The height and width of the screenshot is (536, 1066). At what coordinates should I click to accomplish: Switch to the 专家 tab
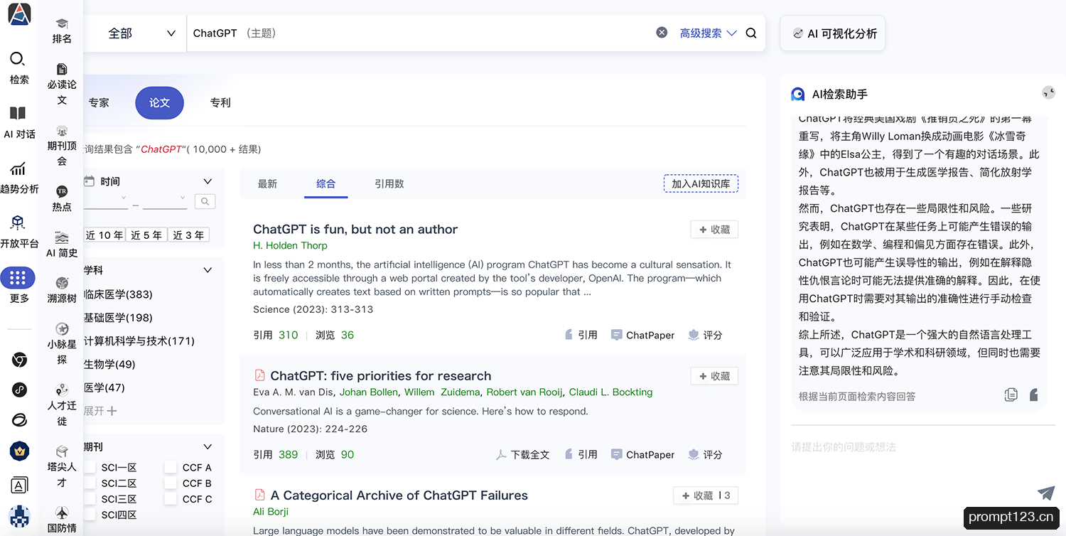point(99,102)
